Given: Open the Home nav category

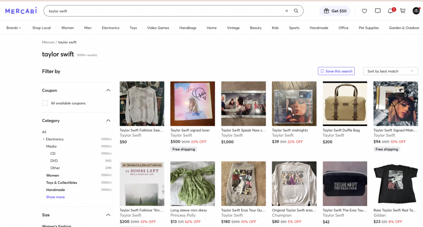Looking at the screenshot, I should (x=211, y=28).
